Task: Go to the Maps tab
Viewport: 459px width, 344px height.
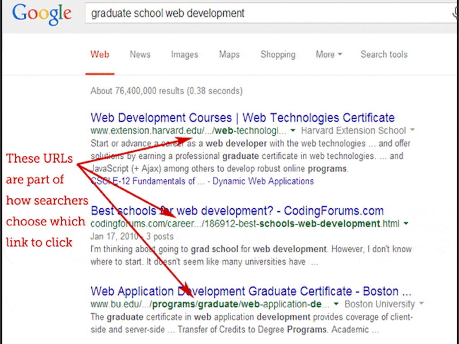Action: [229, 54]
